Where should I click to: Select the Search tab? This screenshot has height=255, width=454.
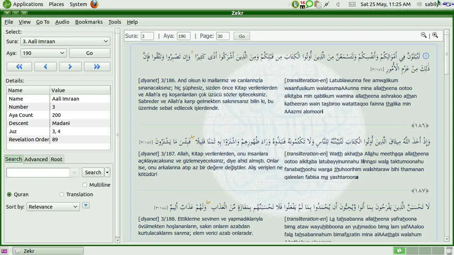[13, 159]
